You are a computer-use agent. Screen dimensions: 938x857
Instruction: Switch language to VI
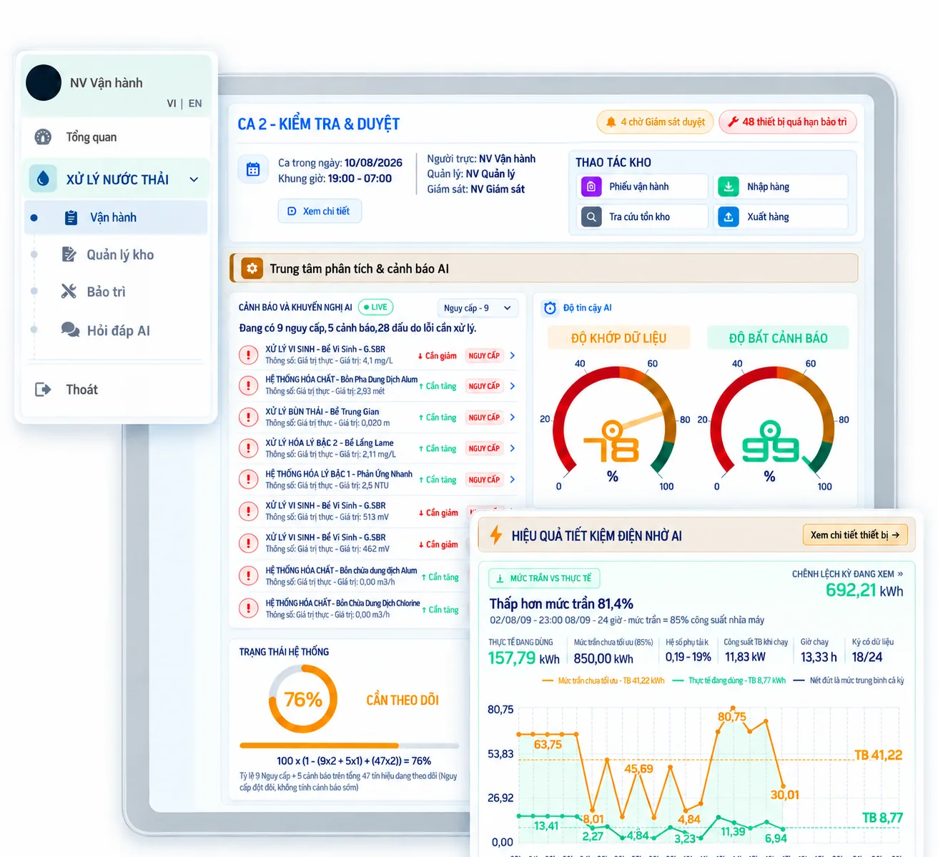(172, 104)
